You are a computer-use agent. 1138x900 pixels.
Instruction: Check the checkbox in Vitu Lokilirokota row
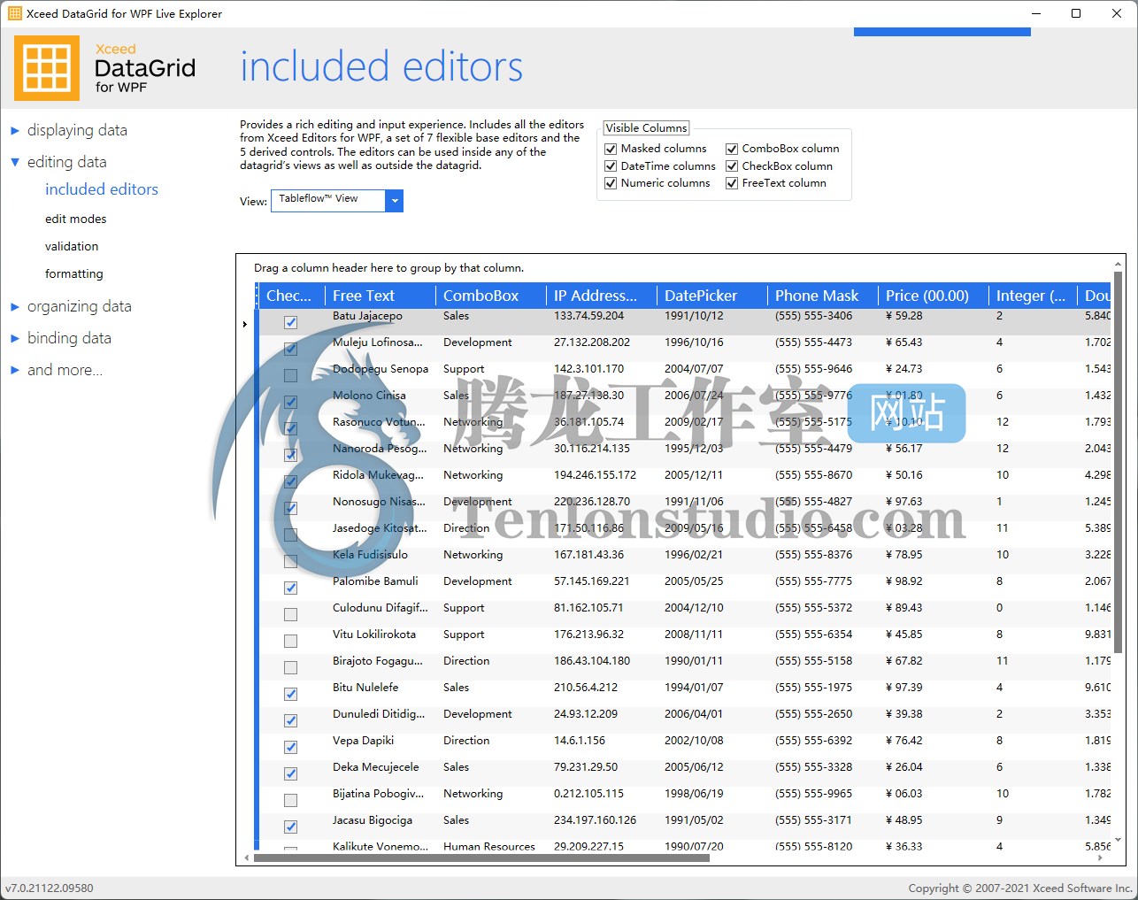[x=290, y=641]
